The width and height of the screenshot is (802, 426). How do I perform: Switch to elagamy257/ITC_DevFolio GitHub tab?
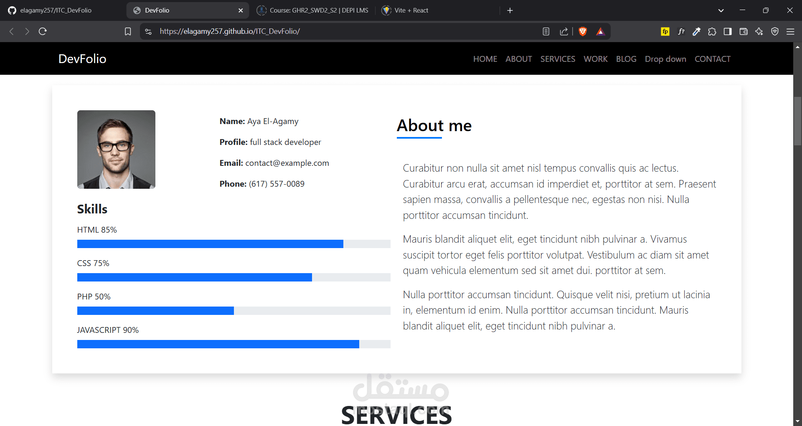[62, 10]
